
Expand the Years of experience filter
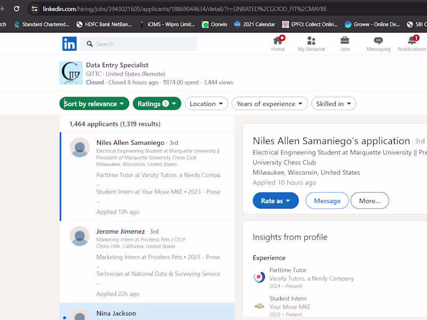pos(270,103)
